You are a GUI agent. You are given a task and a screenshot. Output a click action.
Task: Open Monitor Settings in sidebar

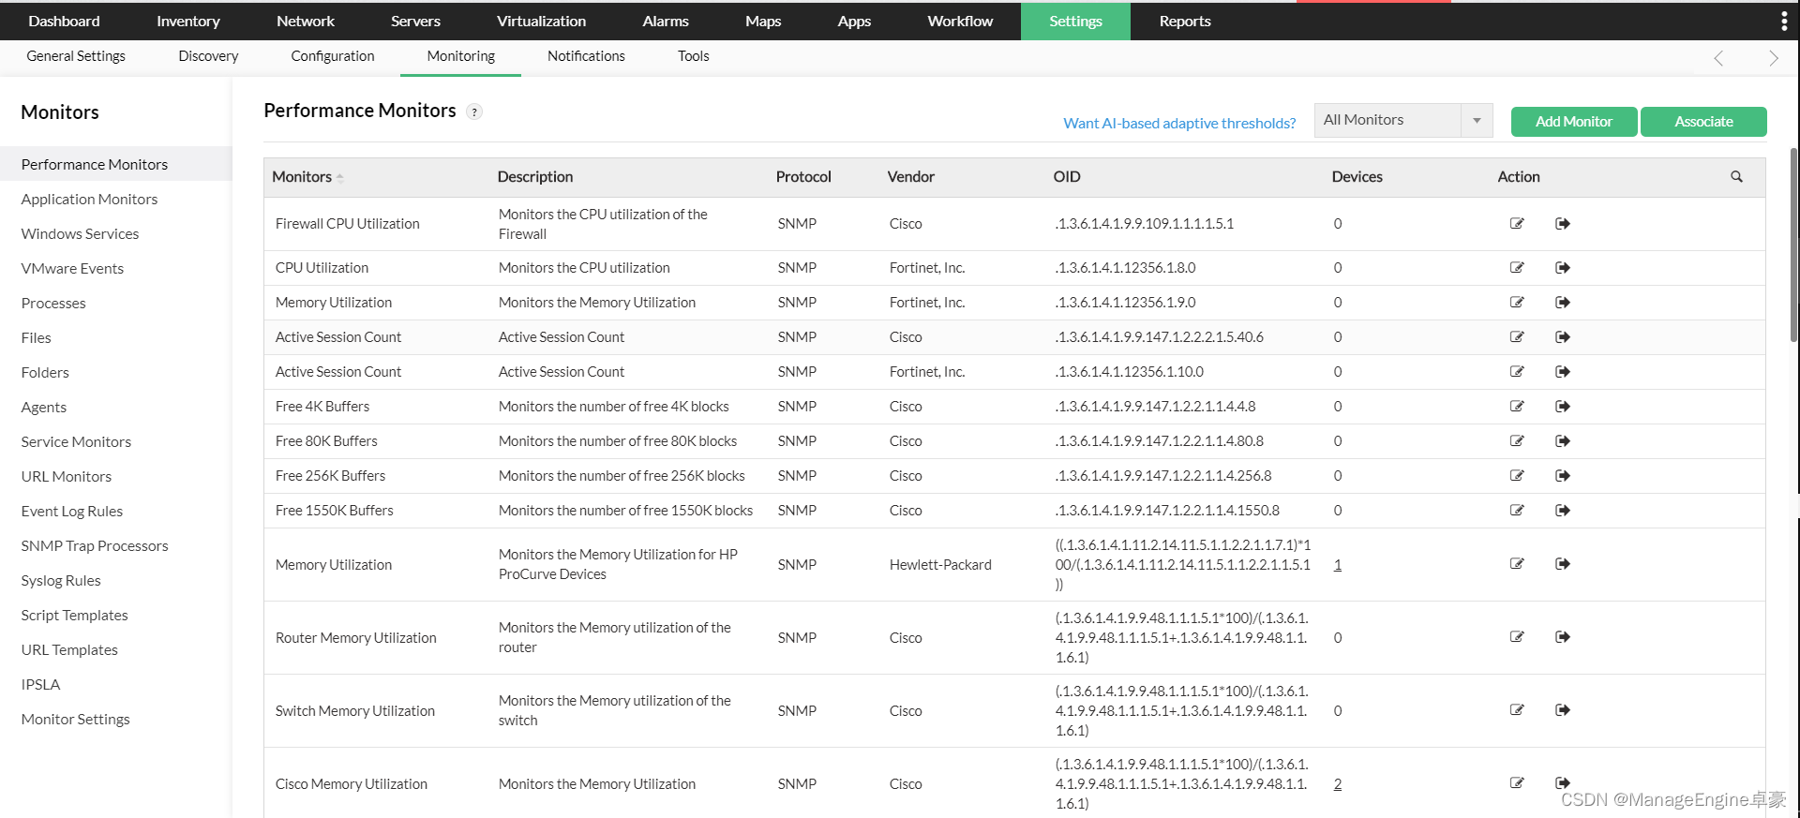(x=75, y=719)
